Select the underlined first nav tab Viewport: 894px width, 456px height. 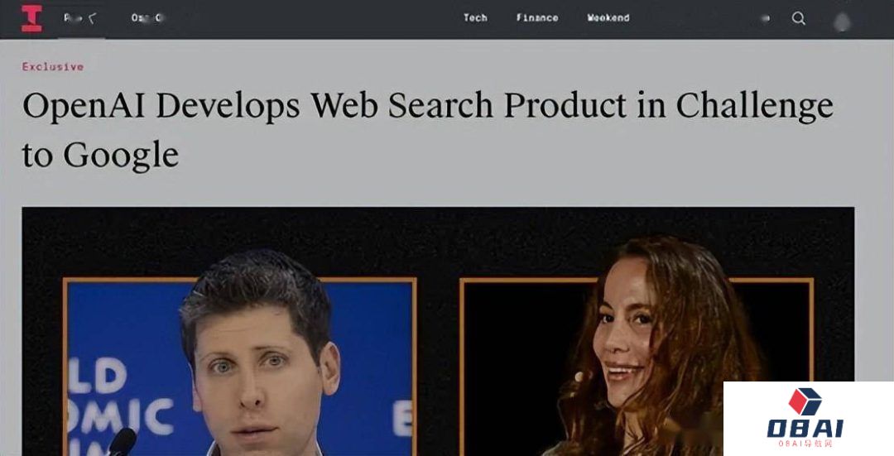tap(80, 19)
